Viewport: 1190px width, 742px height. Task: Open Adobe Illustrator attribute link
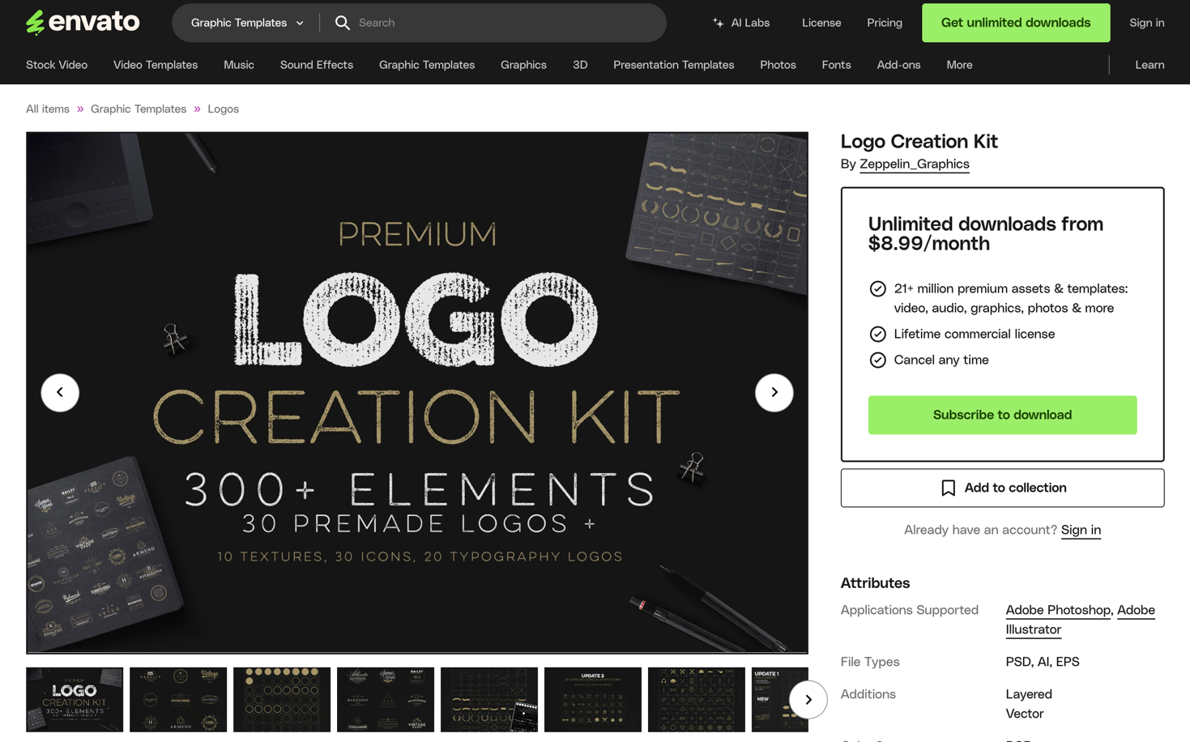pos(1081,620)
